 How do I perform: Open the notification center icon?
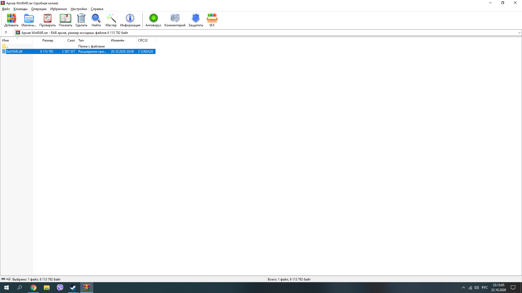[513, 288]
